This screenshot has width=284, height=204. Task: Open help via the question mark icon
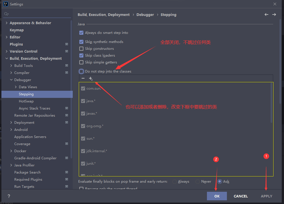coord(8,196)
